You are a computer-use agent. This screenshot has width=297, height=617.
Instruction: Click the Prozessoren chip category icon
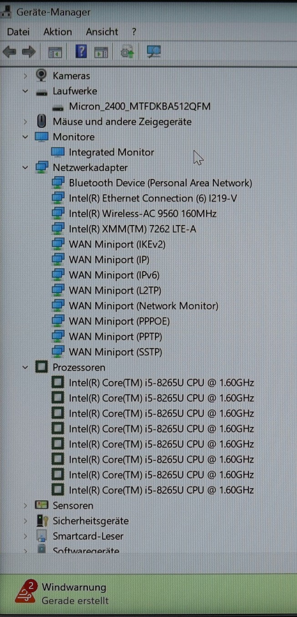[x=41, y=367]
